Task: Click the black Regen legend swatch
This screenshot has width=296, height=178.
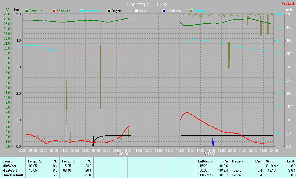Action: tap(109, 11)
